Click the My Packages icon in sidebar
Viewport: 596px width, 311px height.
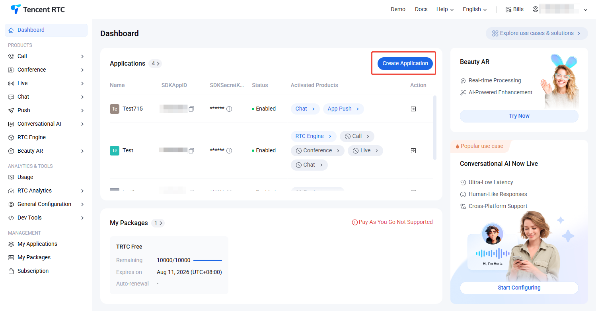11,258
